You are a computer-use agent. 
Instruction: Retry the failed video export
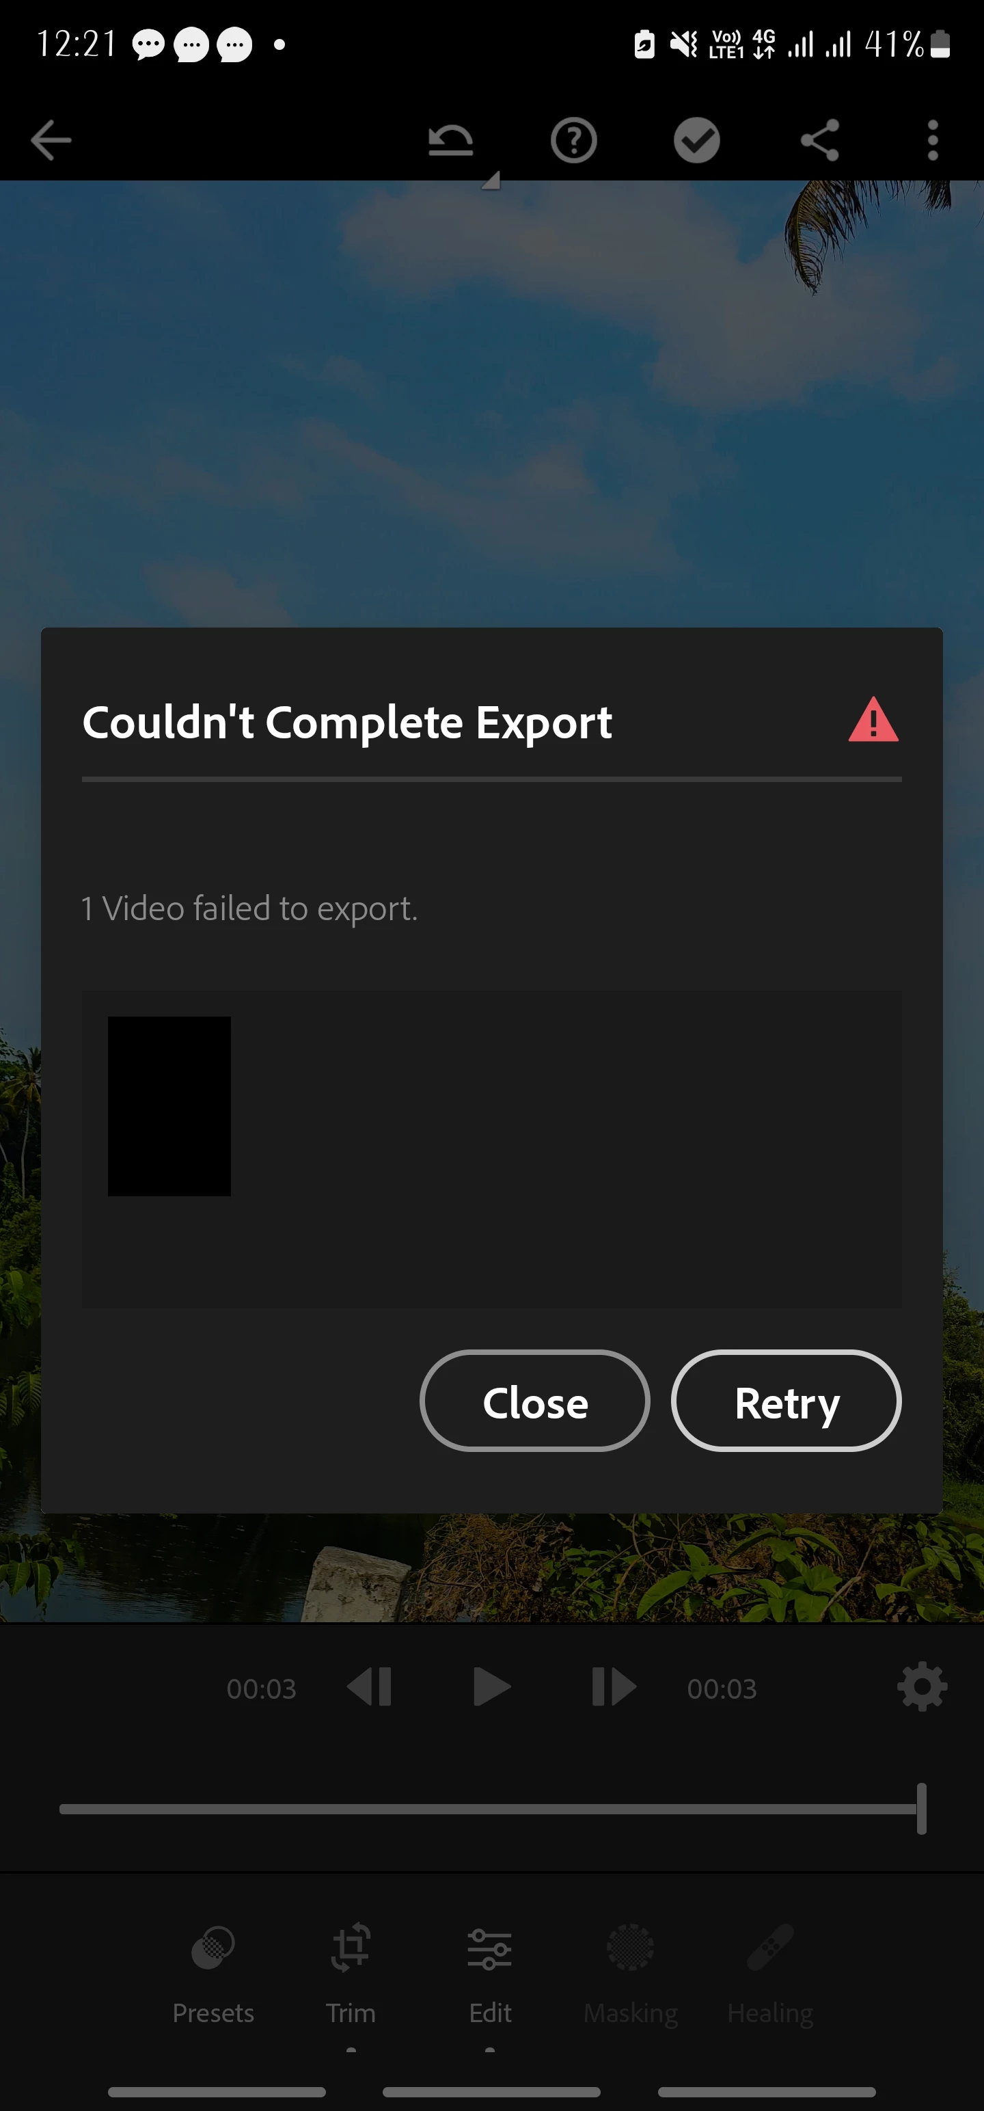tap(787, 1402)
